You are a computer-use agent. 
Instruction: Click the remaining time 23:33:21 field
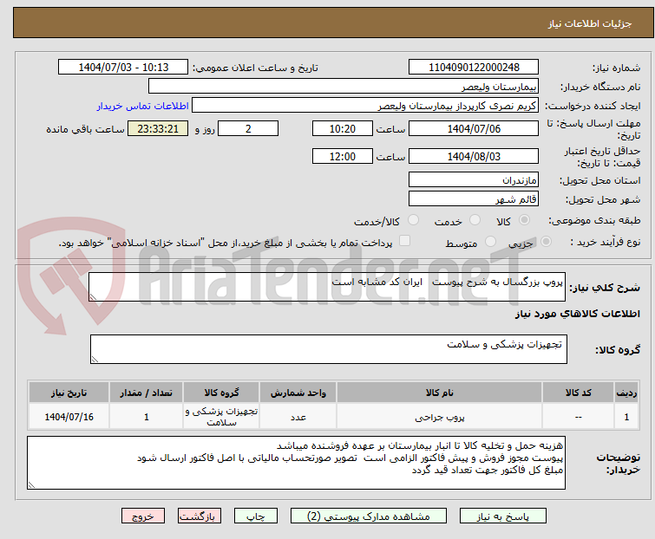pyautogui.click(x=158, y=128)
